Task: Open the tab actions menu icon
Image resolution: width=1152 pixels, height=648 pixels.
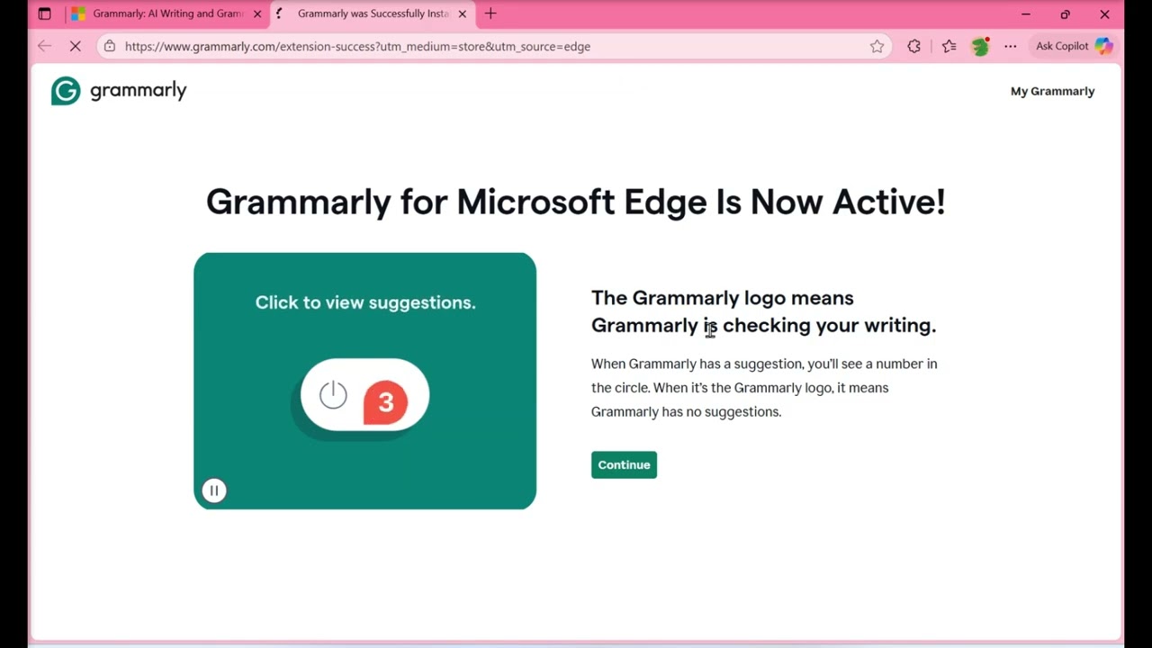Action: 44,13
